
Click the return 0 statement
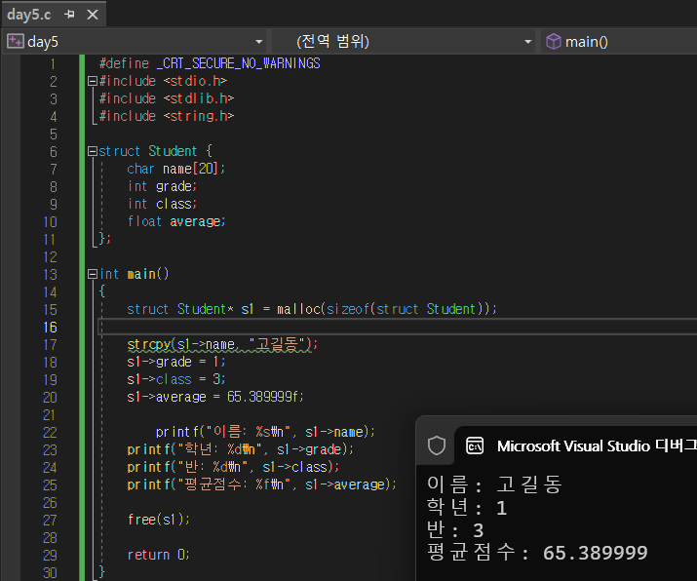pos(158,555)
